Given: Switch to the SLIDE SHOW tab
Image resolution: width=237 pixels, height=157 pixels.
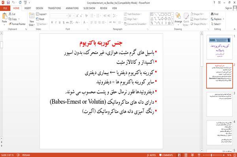Looking at the screenshot, I should (89, 8).
